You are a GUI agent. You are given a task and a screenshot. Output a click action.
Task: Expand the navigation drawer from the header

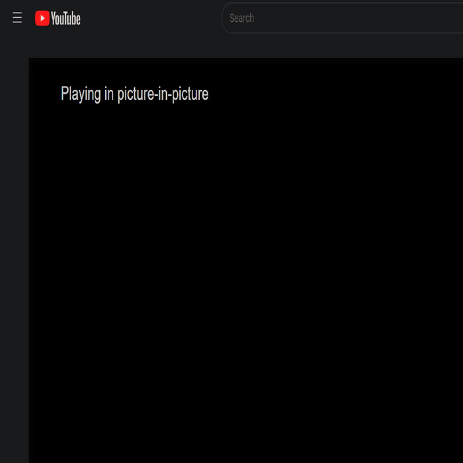[x=17, y=19]
